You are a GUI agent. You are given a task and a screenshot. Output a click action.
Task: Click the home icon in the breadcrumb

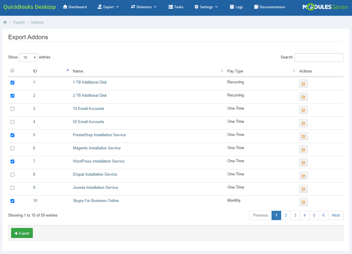coord(5,22)
